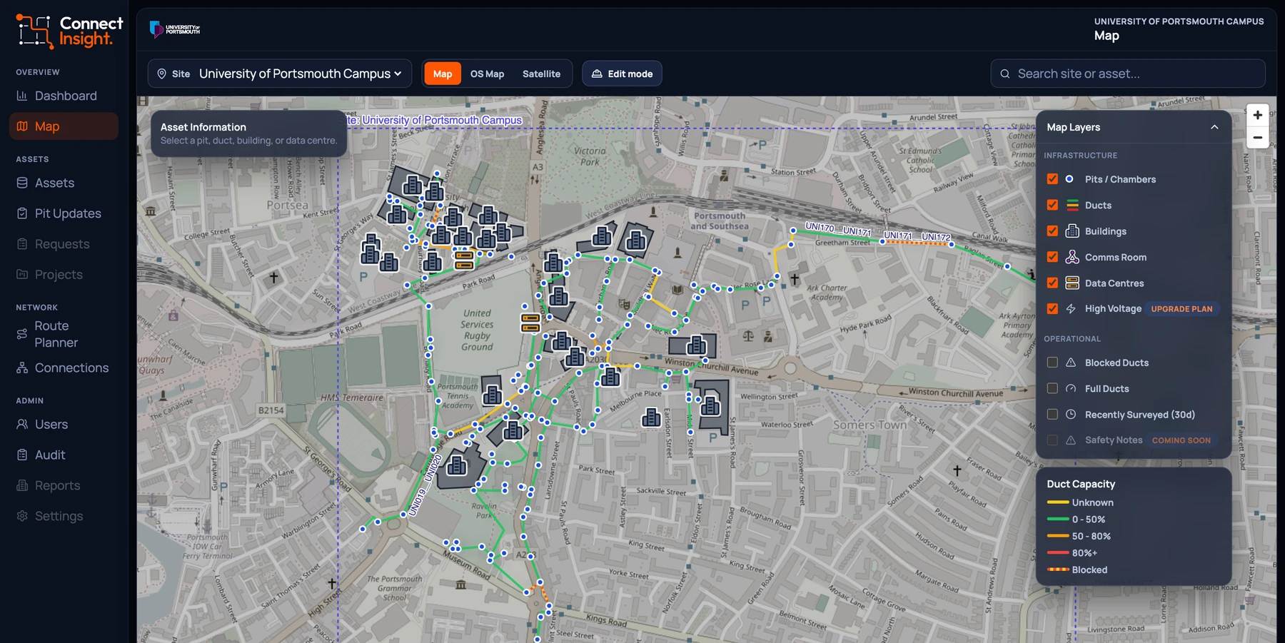Click the Dashboard chart icon
The width and height of the screenshot is (1285, 643).
pyautogui.click(x=22, y=96)
